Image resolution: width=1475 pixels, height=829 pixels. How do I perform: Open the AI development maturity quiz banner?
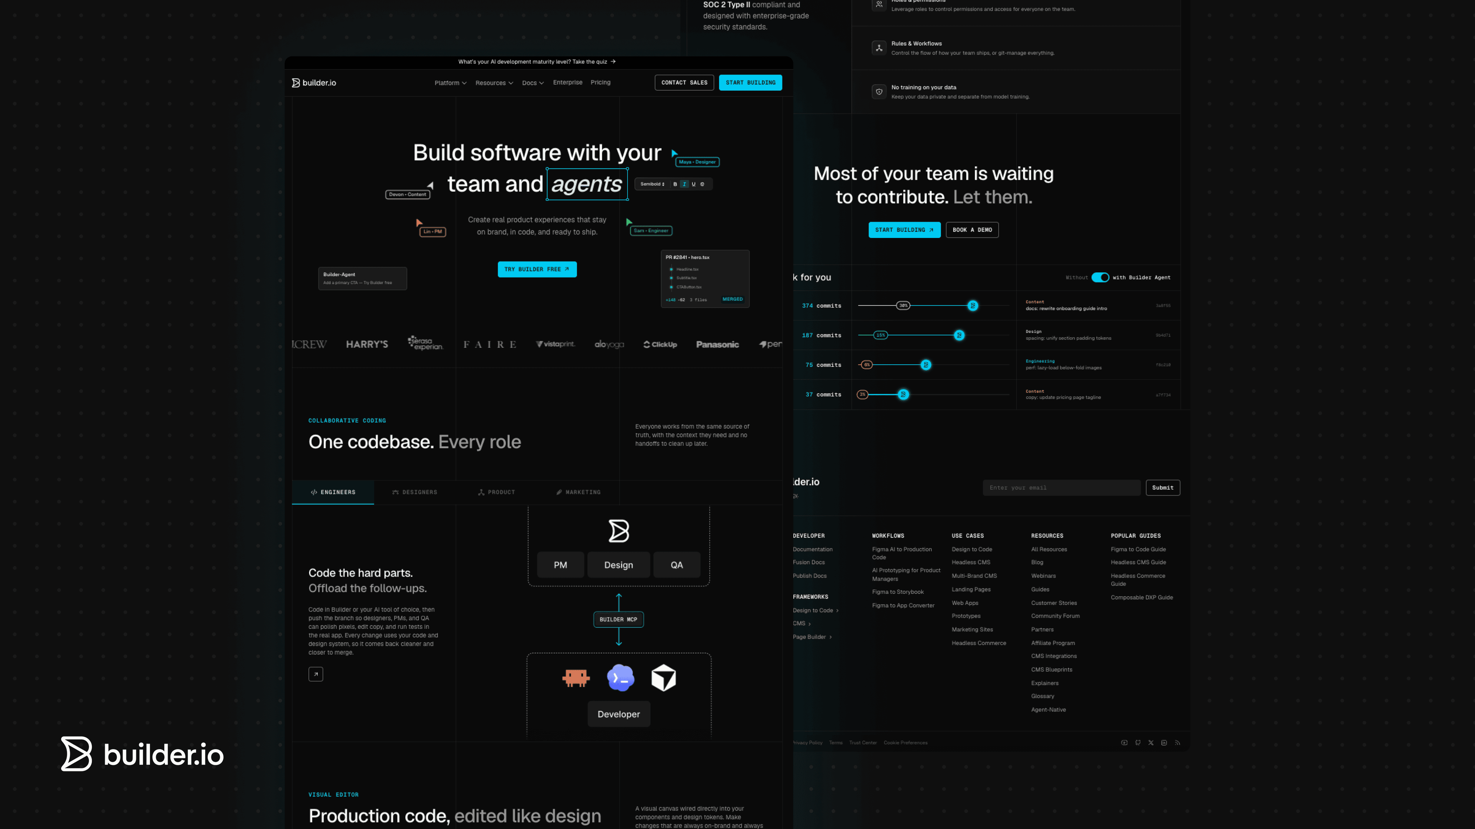click(537, 62)
